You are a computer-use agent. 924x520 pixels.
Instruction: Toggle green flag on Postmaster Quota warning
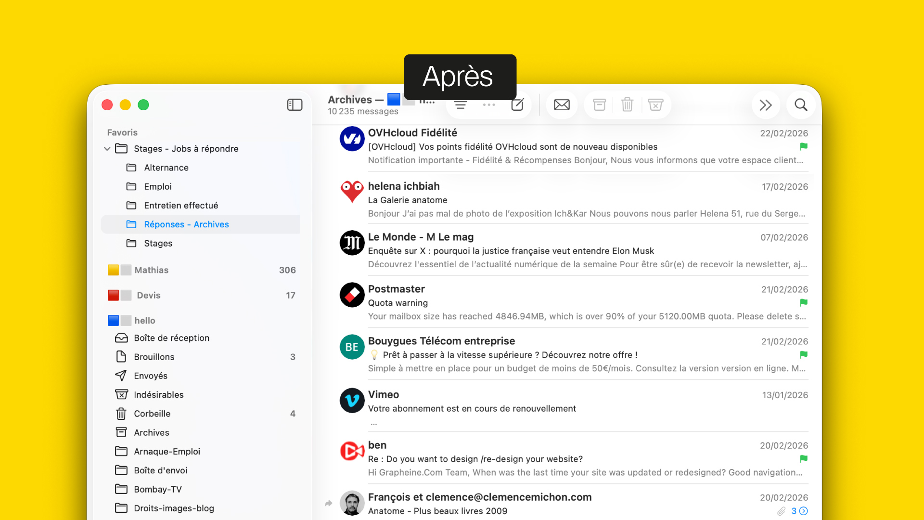tap(804, 302)
